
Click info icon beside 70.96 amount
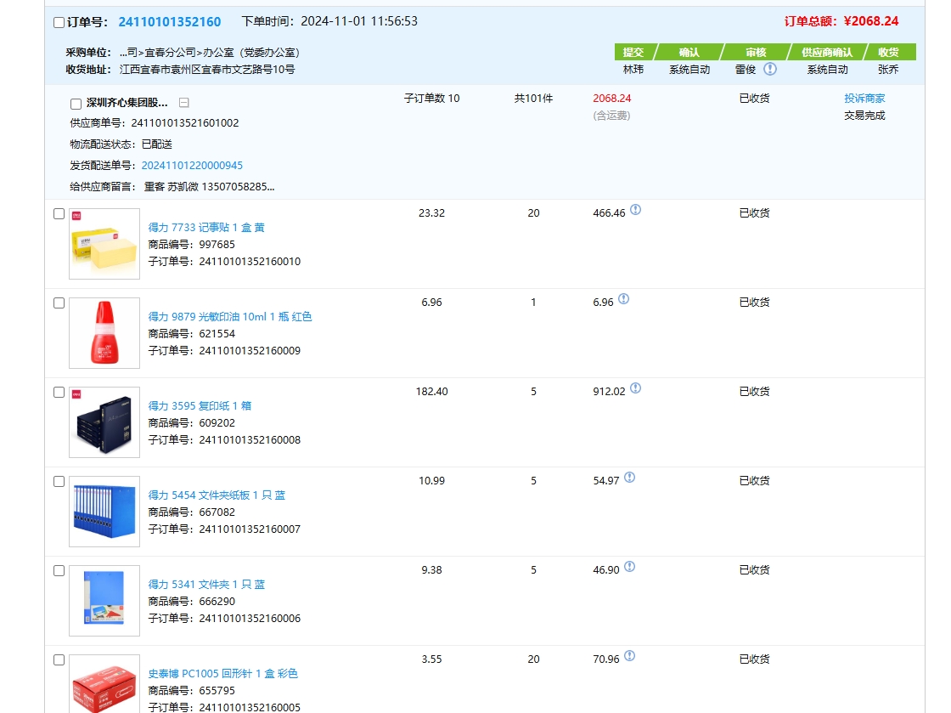(x=629, y=656)
